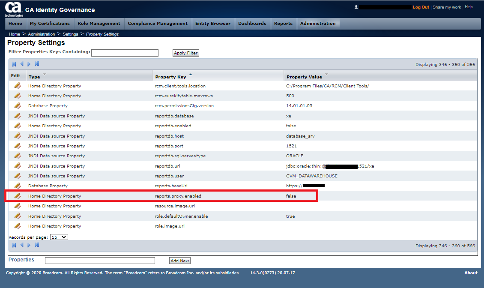Edit the reportdb.enabled property pencil icon
484x288 pixels.
pyautogui.click(x=18, y=126)
